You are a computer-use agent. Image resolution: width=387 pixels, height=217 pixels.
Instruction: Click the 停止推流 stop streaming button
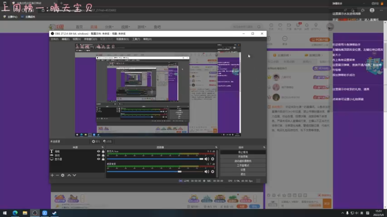click(243, 152)
